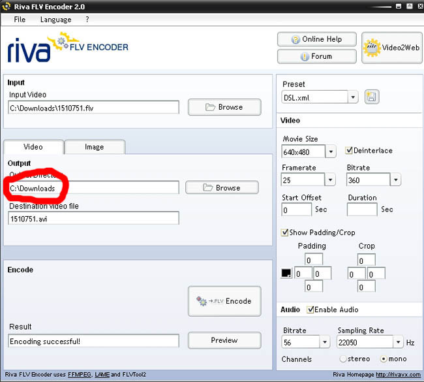Click the Start Offset field
This screenshot has width=424, height=382.
pos(297,210)
